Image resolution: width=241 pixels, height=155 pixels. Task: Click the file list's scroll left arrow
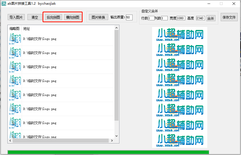point(10,141)
